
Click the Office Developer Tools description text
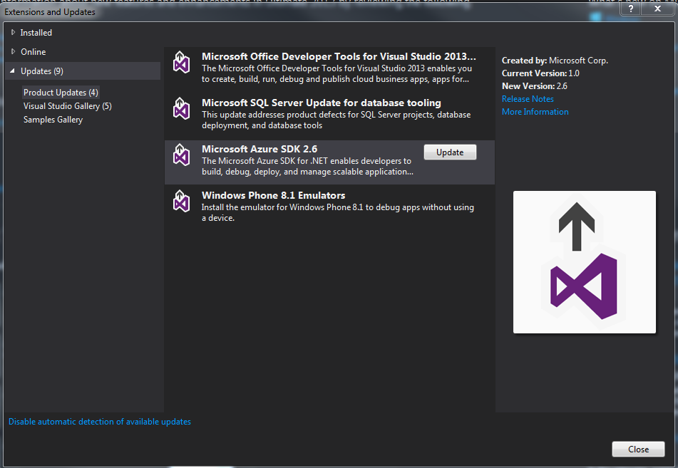point(337,73)
